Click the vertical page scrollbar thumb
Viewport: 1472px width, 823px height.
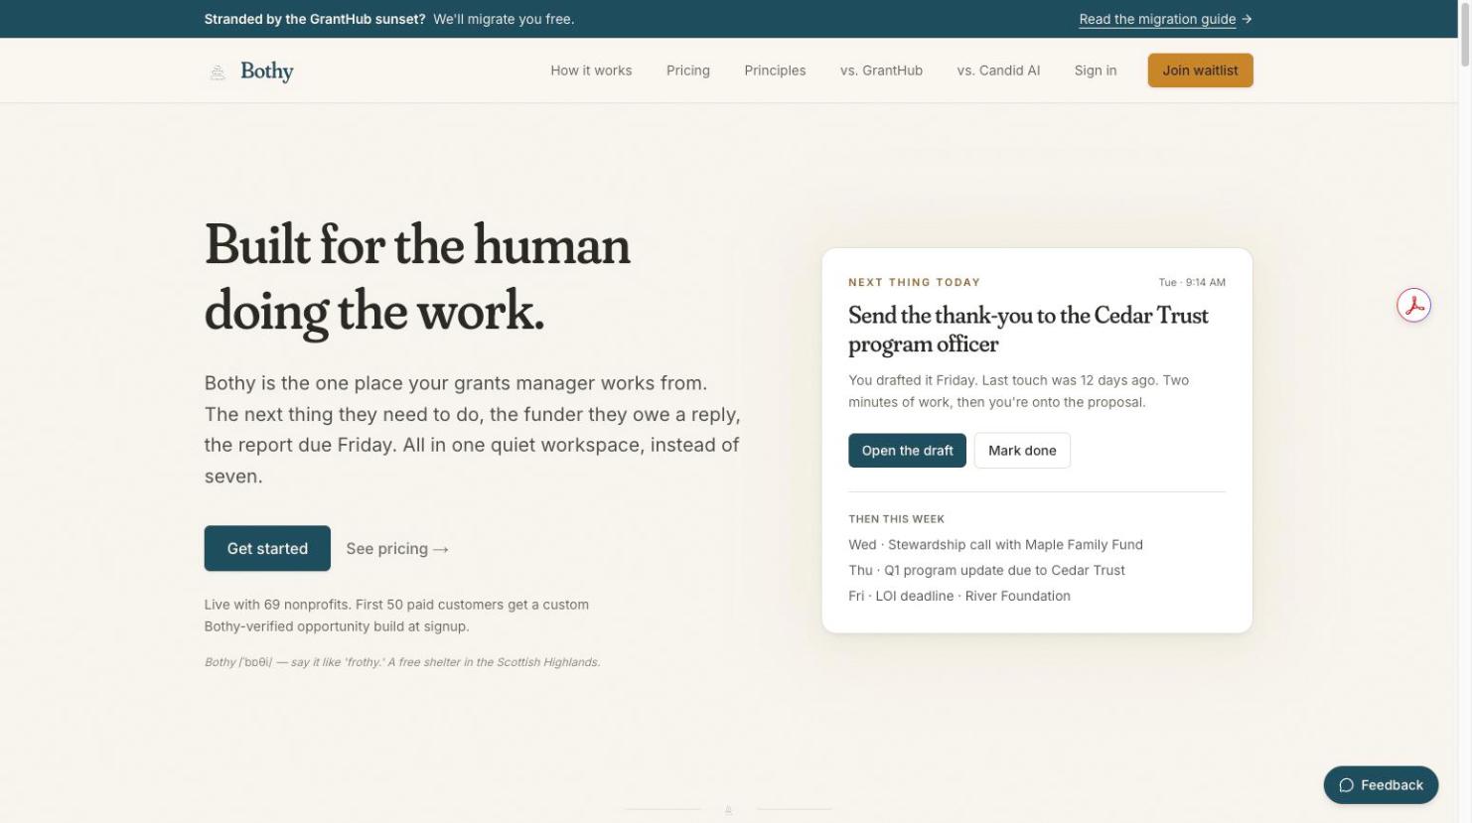[1464, 37]
